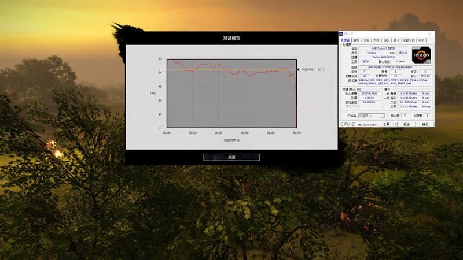Viewport: 463px width, 260px height.
Task: Open the 关于 tab in CPU-Z
Action: pyautogui.click(x=421, y=40)
